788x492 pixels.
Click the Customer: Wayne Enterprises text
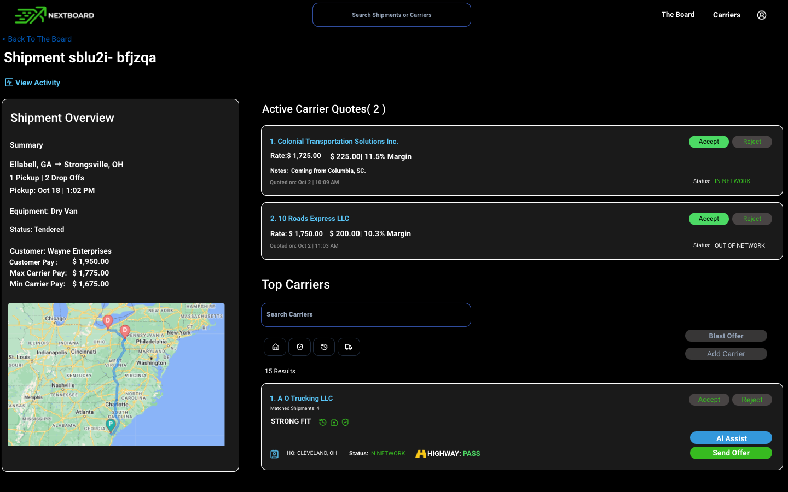click(61, 251)
